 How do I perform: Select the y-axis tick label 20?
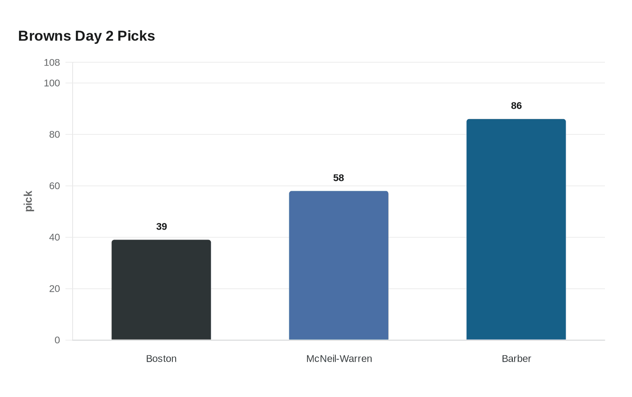(55, 289)
